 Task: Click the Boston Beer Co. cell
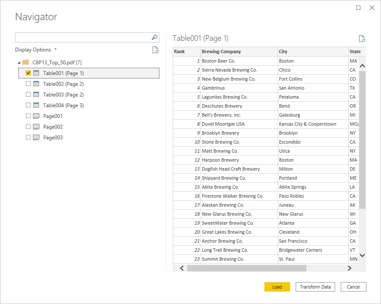point(239,61)
